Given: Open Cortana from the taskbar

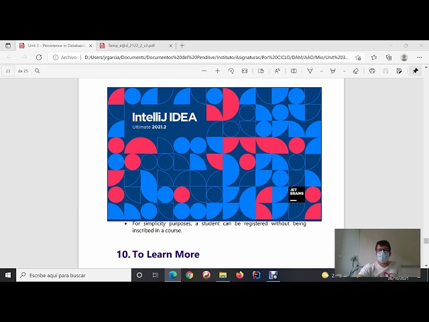Looking at the screenshot, I should coord(139,275).
